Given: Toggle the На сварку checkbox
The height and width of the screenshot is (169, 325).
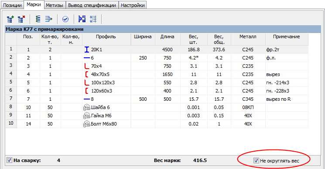Looking at the screenshot, I should coord(9,160).
